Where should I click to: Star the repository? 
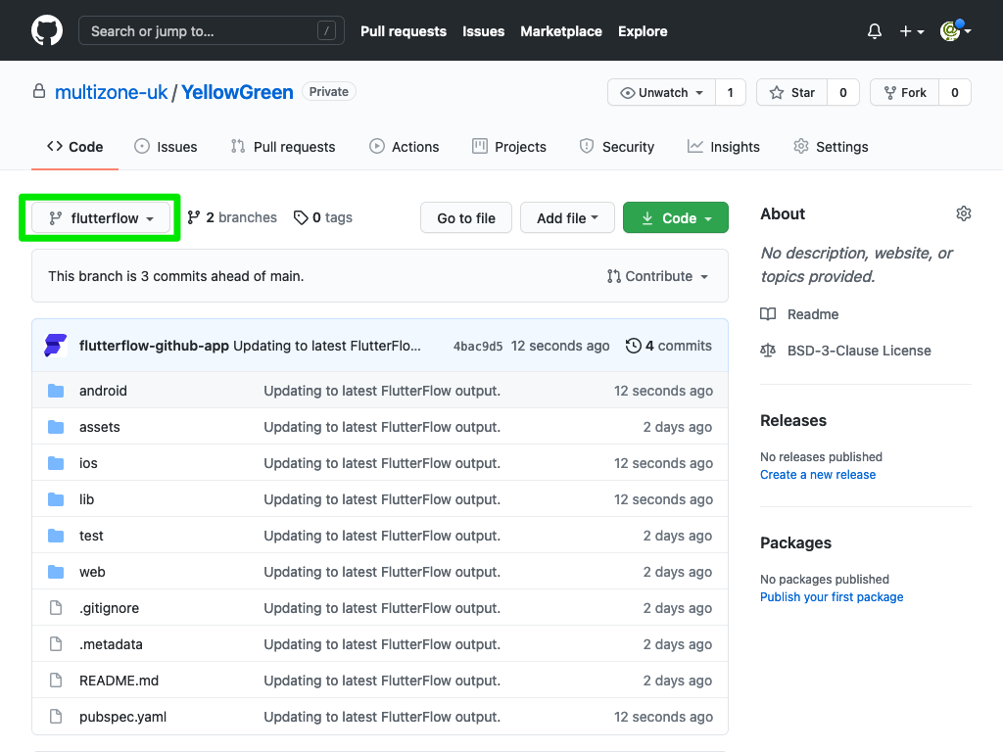tap(791, 93)
